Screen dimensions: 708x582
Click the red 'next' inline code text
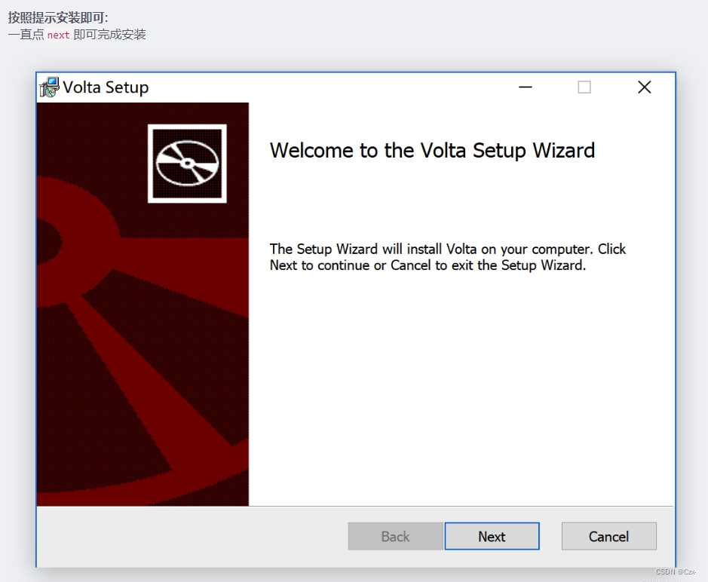point(57,34)
